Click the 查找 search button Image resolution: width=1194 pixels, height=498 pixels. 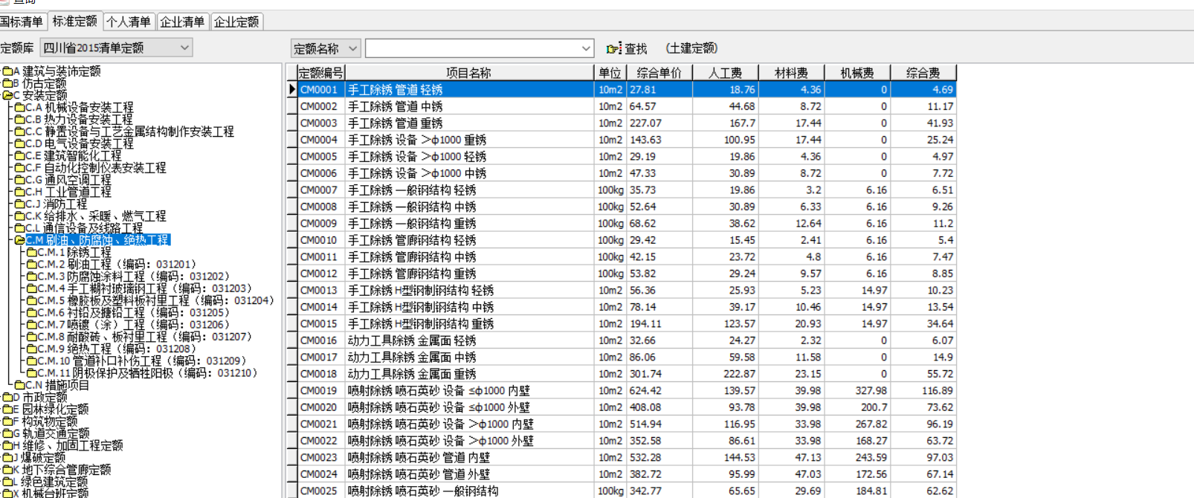(x=627, y=48)
